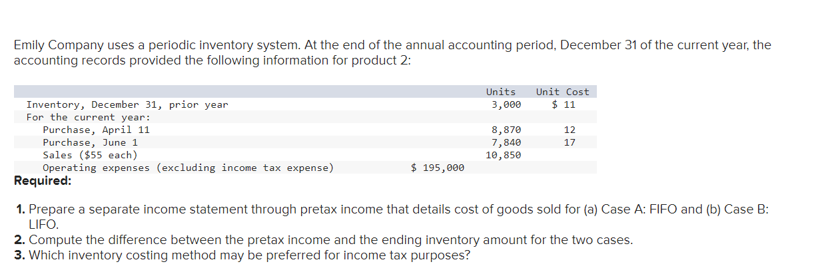Click the unit cost 17 value
Viewport: 834px width, 278px height.
[x=570, y=142]
